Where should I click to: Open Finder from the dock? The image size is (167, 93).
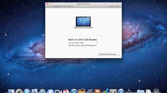pos(11,91)
